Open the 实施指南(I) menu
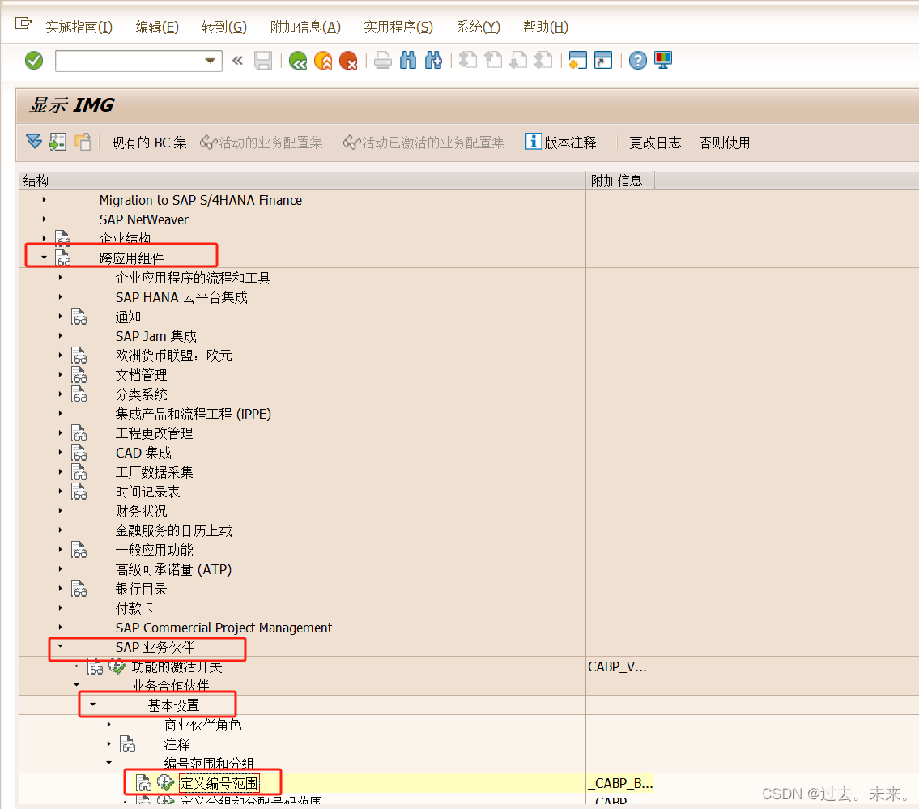This screenshot has width=919, height=809. pyautogui.click(x=79, y=27)
